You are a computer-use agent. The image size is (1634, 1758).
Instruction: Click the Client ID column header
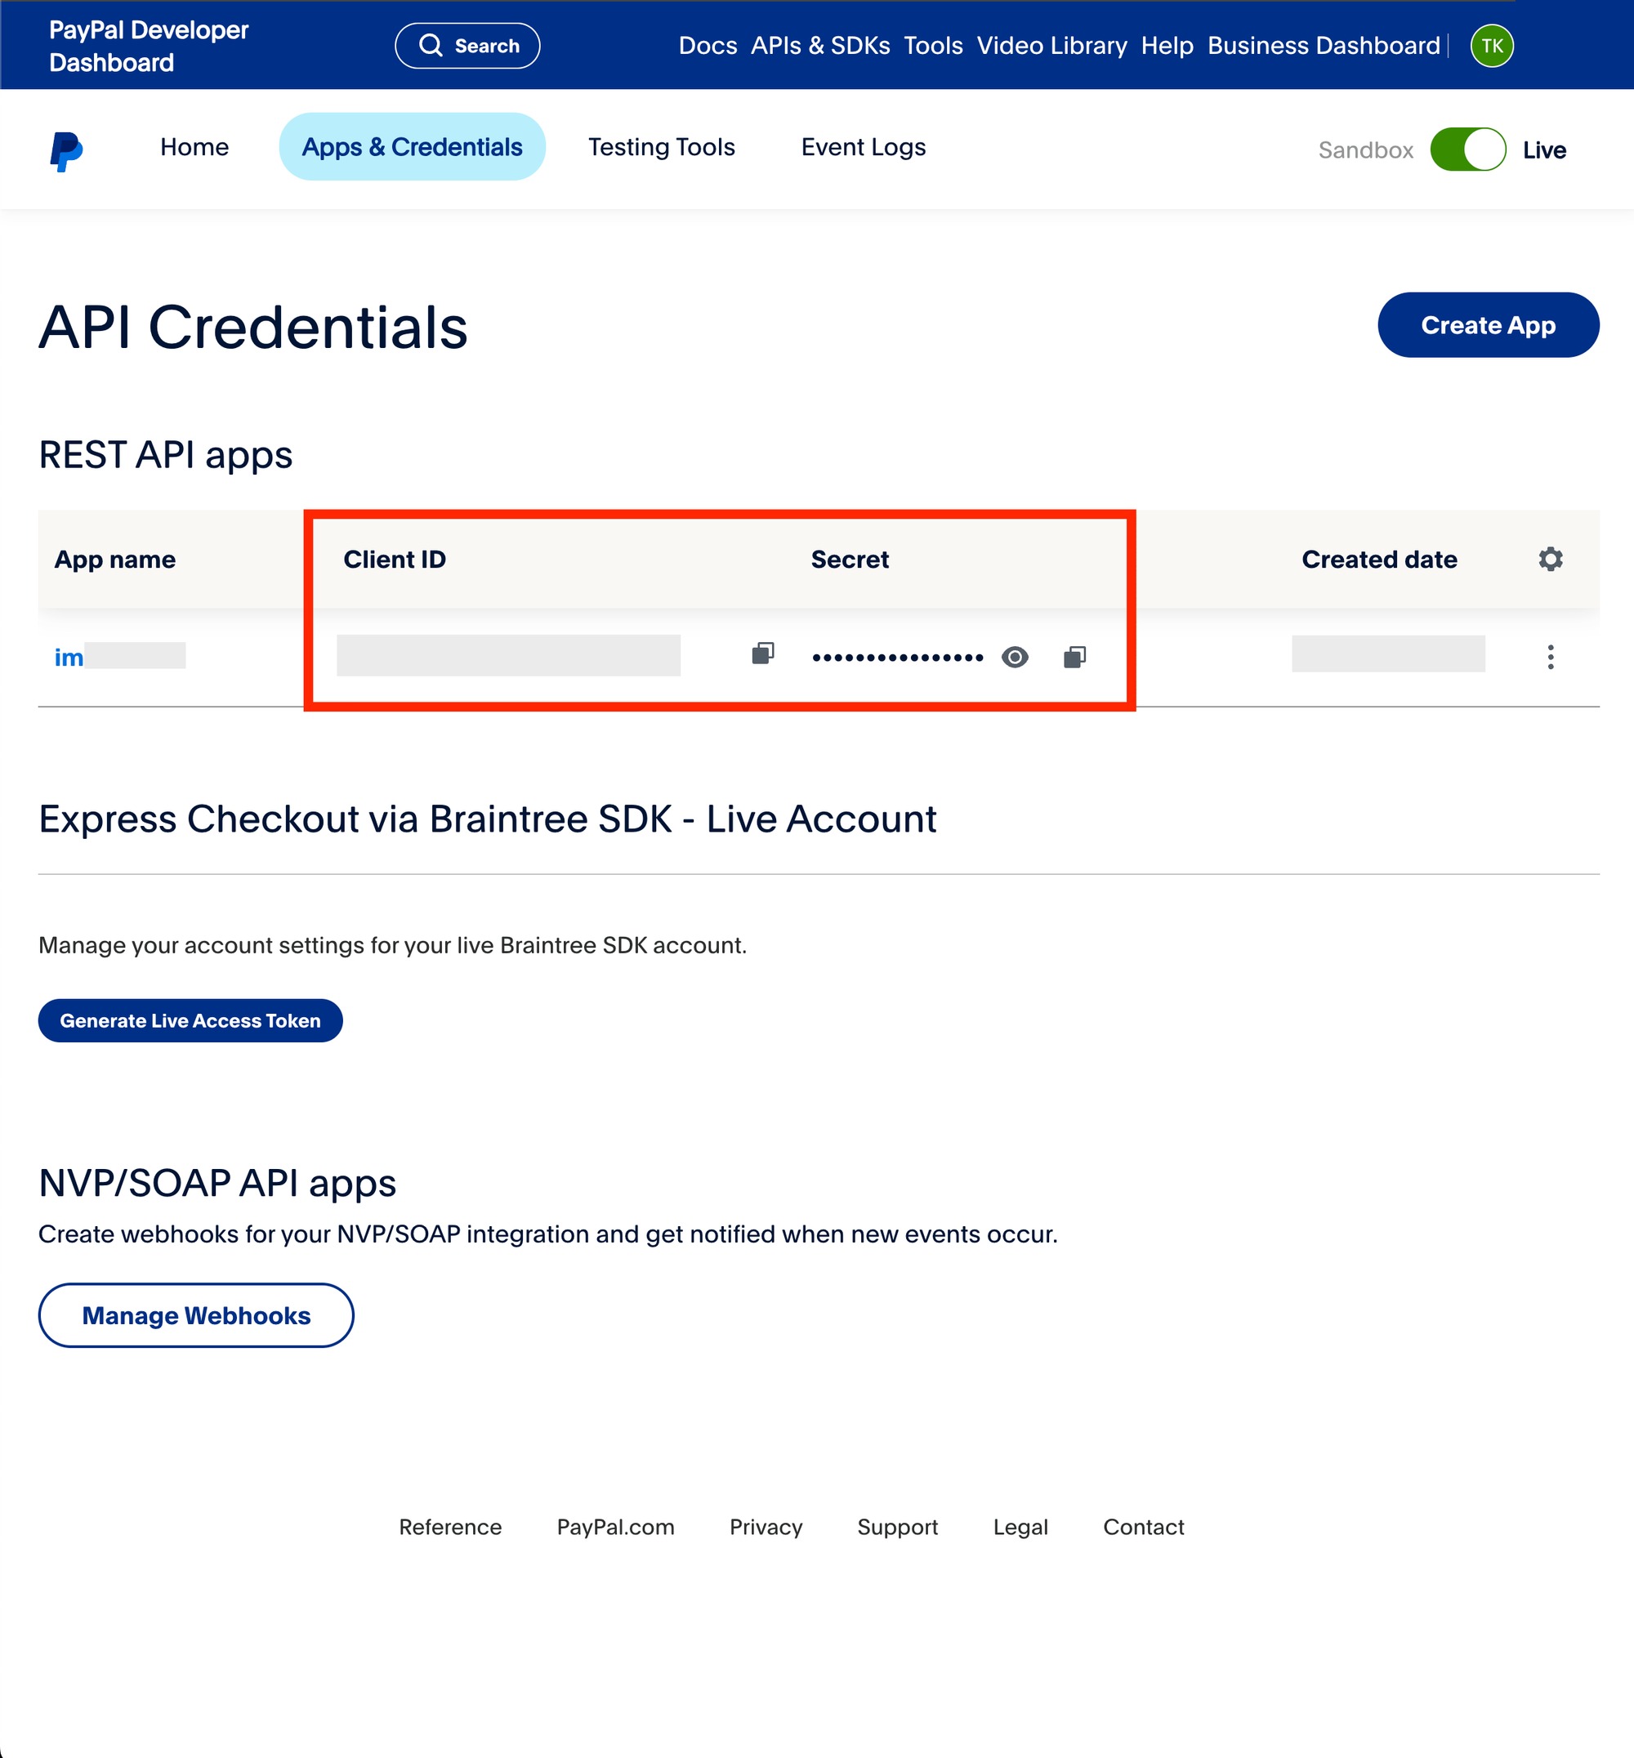pos(395,559)
